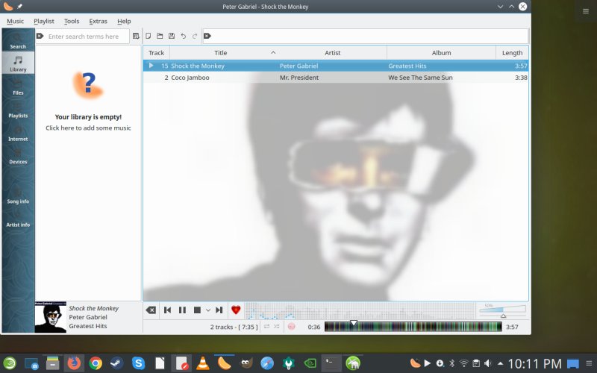
Task: Click Greatest Hits album cell in playlist
Action: coord(407,66)
